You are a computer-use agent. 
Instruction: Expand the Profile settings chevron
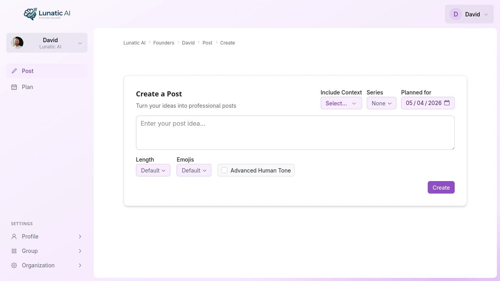click(x=80, y=237)
